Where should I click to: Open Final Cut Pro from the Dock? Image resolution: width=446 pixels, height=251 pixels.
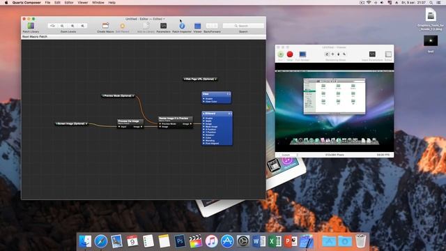pos(196,241)
